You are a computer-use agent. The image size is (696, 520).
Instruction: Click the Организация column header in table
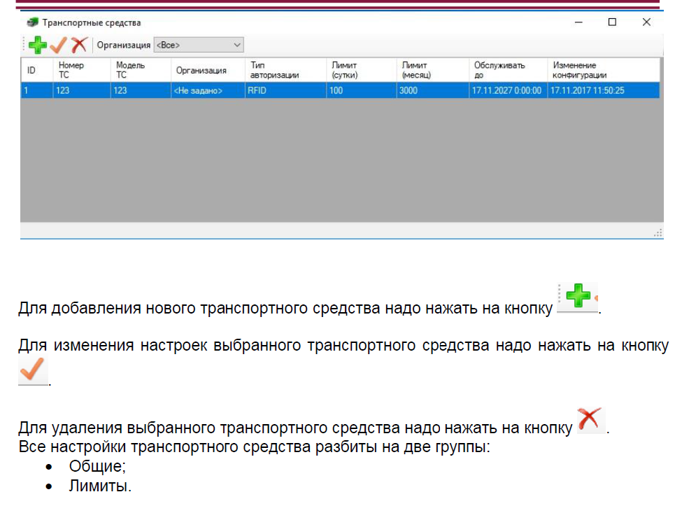point(208,70)
